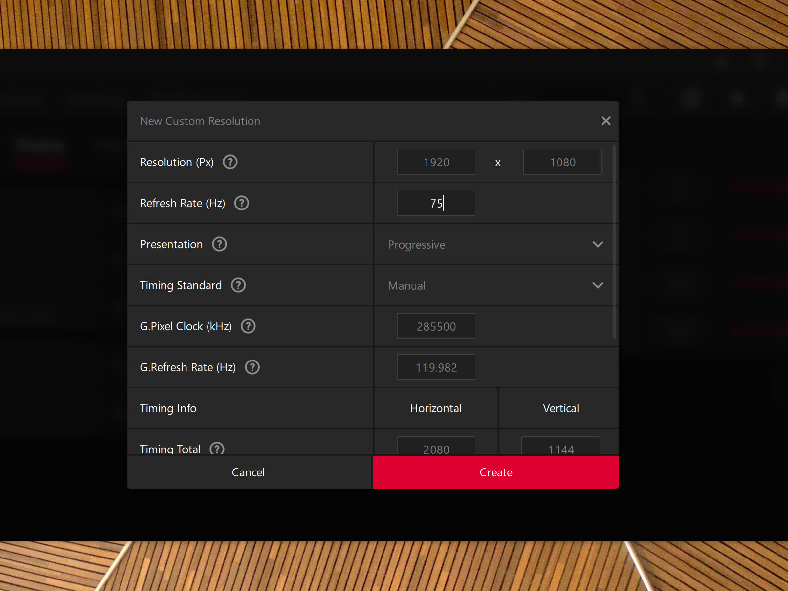Click the Horizontal column header
Viewport: 788px width, 591px height.
tap(436, 408)
